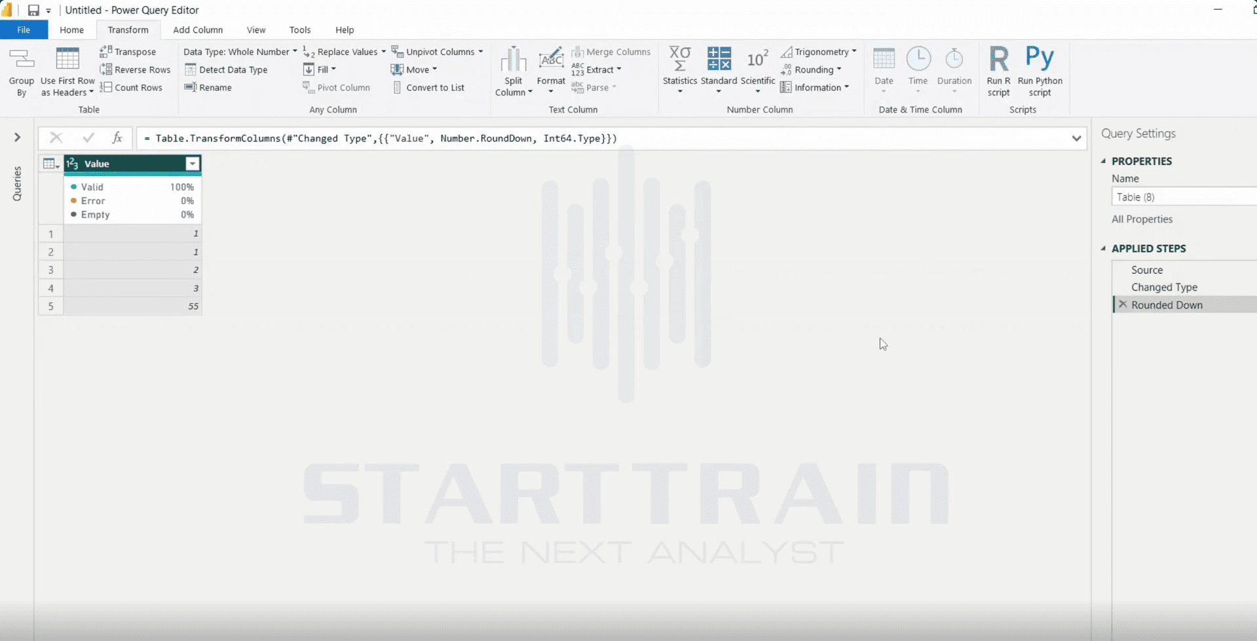Open the Rounding dropdown
The image size is (1257, 641).
(x=811, y=69)
